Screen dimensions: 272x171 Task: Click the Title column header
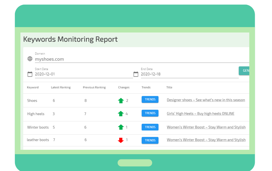click(169, 87)
